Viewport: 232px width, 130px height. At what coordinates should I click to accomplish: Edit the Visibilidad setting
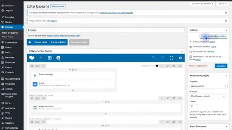coord(213,47)
